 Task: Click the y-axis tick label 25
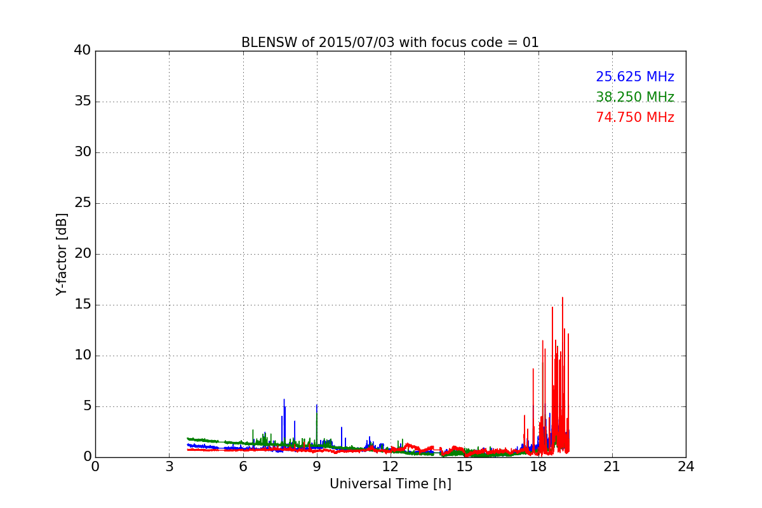[x=83, y=203]
